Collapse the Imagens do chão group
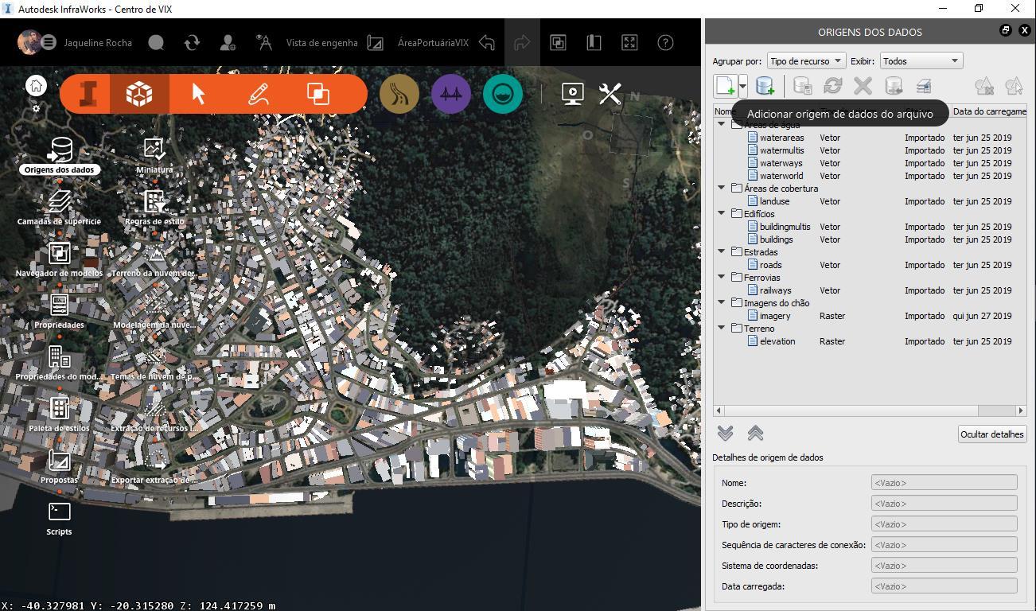The width and height of the screenshot is (1036, 611). click(722, 303)
